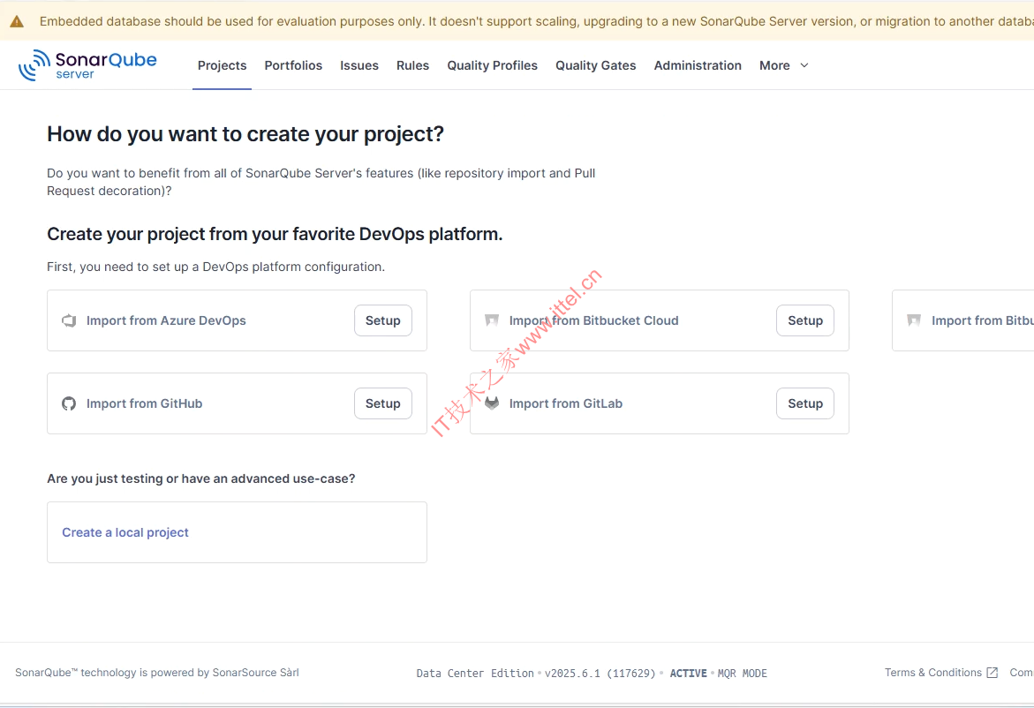Expand the More dropdown menu

[783, 65]
